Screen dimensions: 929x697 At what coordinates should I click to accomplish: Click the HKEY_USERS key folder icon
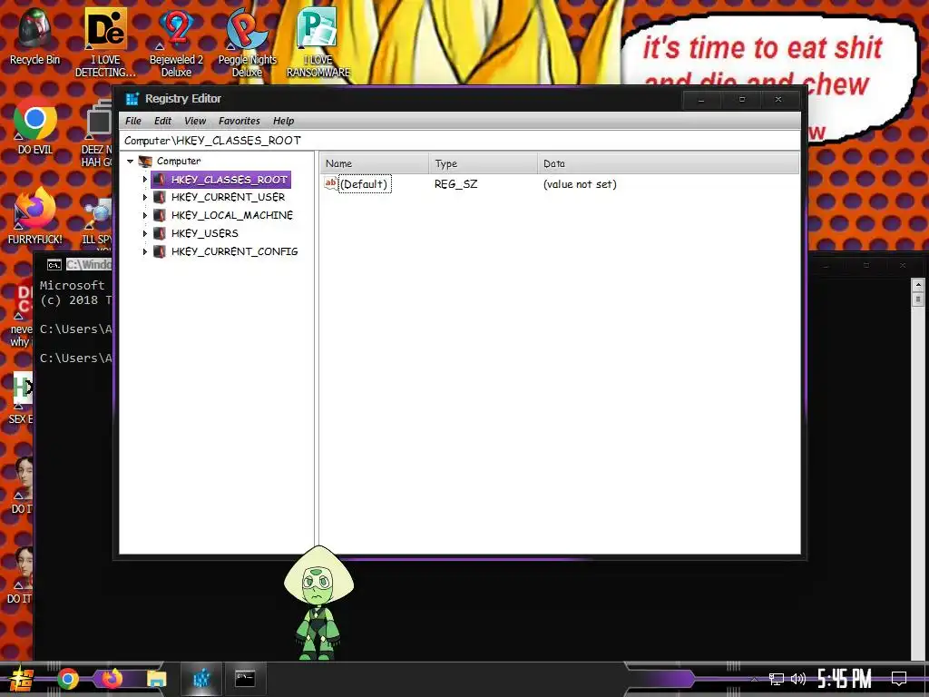(x=159, y=233)
